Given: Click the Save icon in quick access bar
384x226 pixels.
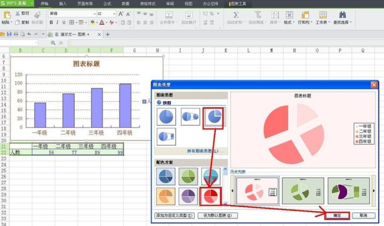Looking at the screenshot, I should pyautogui.click(x=9, y=34).
